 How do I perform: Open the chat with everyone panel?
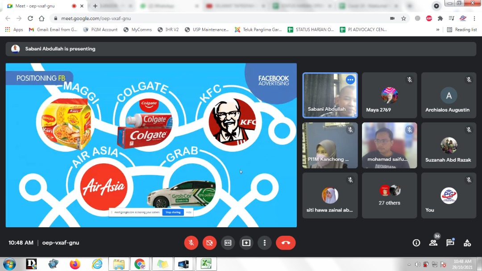[x=450, y=243]
